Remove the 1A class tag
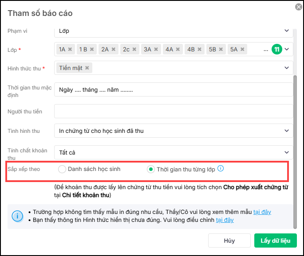 point(70,50)
